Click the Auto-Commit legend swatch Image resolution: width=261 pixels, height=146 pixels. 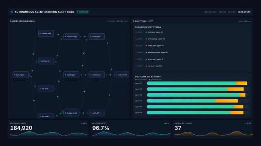(136, 79)
